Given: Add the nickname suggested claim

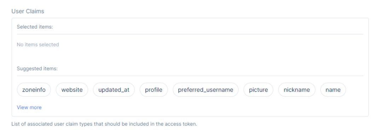Looking at the screenshot, I should (297, 90).
